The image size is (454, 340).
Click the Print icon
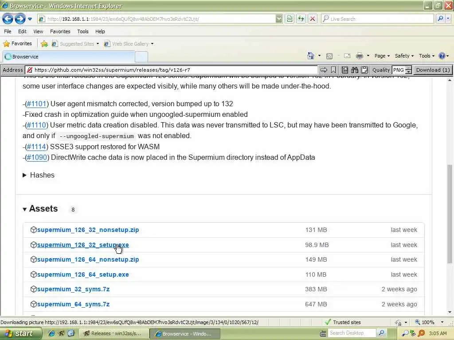pos(359,56)
